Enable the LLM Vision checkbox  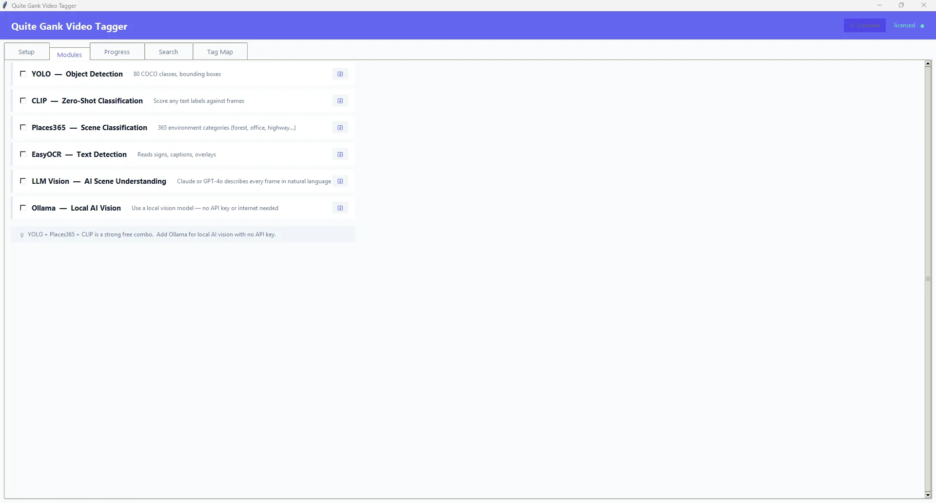point(23,181)
